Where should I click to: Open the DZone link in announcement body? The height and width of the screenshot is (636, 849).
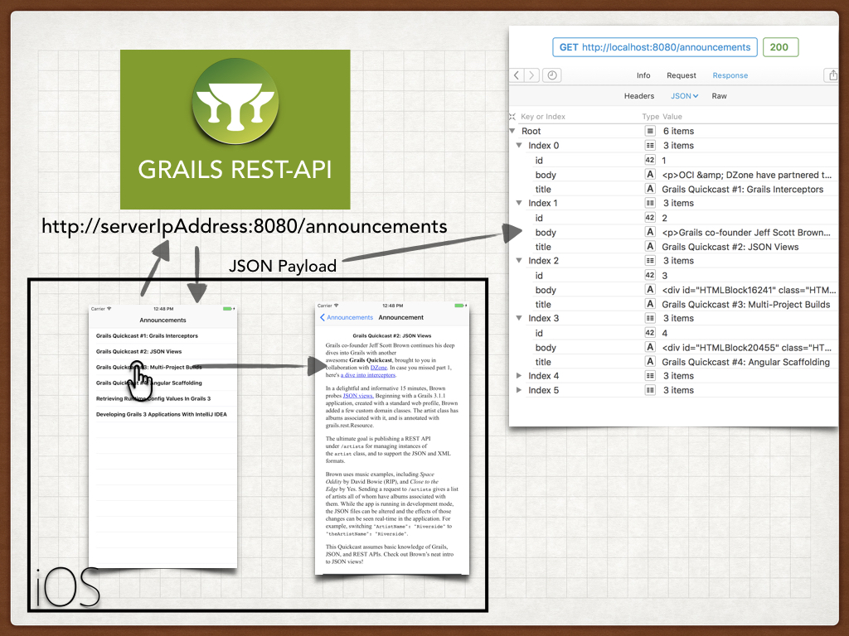point(378,367)
